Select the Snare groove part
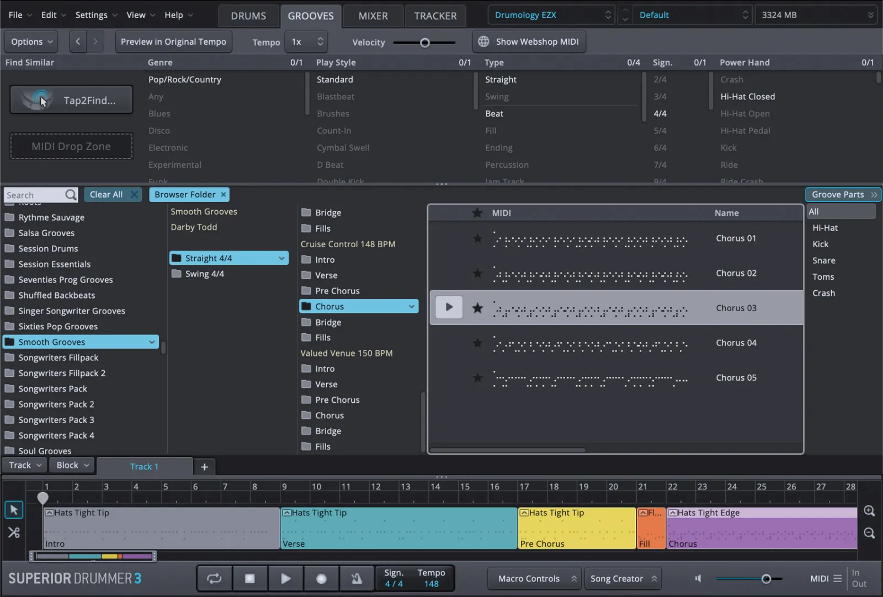 coord(823,260)
